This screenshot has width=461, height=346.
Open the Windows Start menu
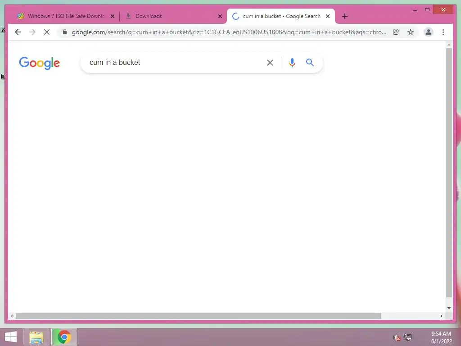(11, 337)
